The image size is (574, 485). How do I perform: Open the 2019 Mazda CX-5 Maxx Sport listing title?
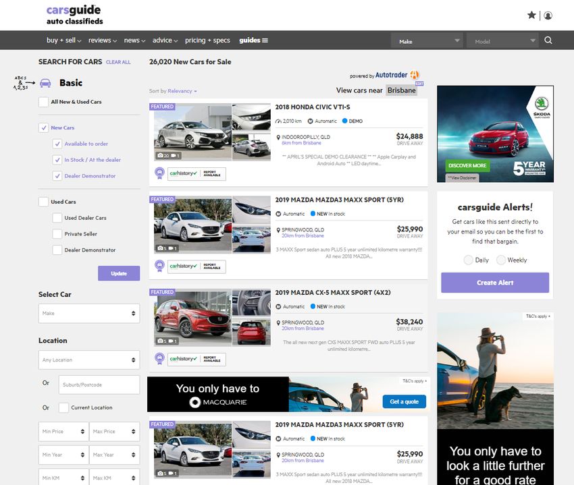(x=333, y=293)
